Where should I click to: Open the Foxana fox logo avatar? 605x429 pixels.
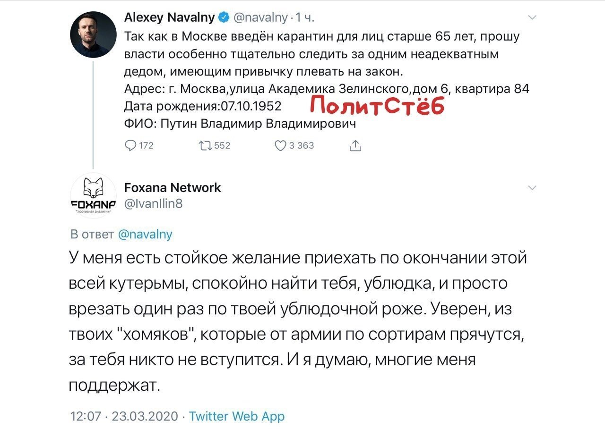pos(93,196)
